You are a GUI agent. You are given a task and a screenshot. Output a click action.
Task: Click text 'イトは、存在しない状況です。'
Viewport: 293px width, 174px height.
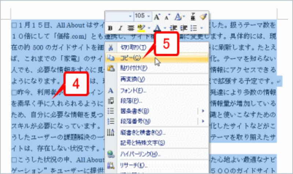coord(56,148)
